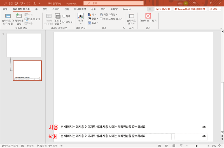Click the comments speech bubble icon
The height and width of the screenshot is (148, 224).
[150, 9]
